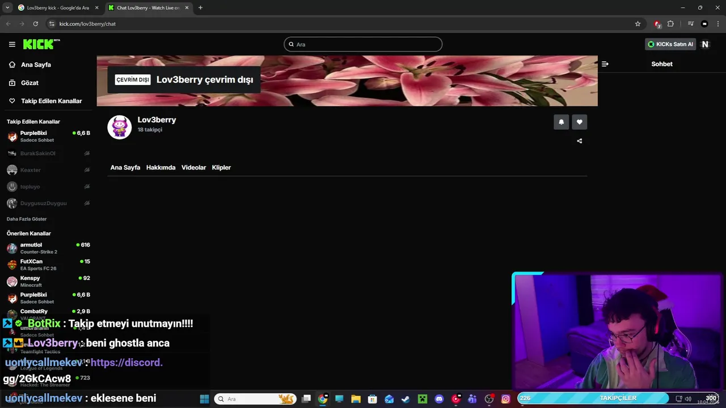726x408 pixels.
Task: Open the media controls icon
Action: click(x=690, y=24)
